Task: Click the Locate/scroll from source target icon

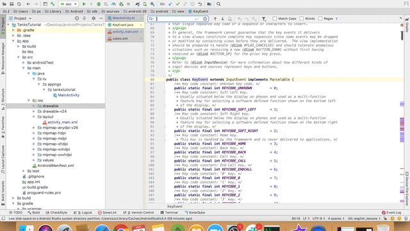Action: pos(77,19)
